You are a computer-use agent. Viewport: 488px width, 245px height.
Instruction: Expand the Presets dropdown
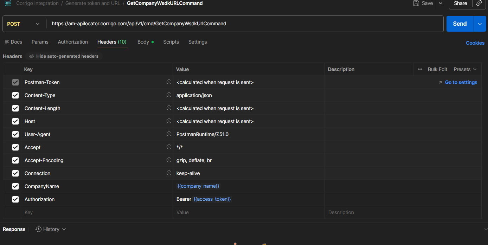(x=465, y=69)
